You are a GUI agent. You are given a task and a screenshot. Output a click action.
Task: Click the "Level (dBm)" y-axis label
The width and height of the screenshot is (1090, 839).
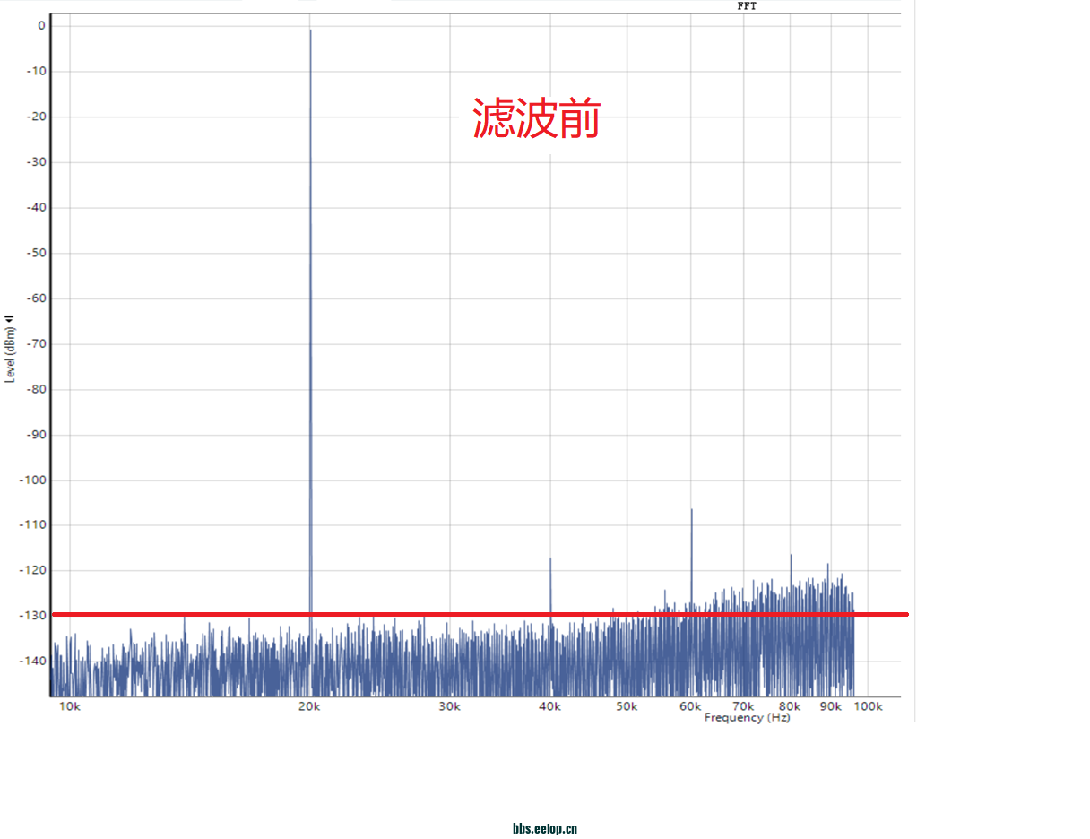click(x=10, y=355)
